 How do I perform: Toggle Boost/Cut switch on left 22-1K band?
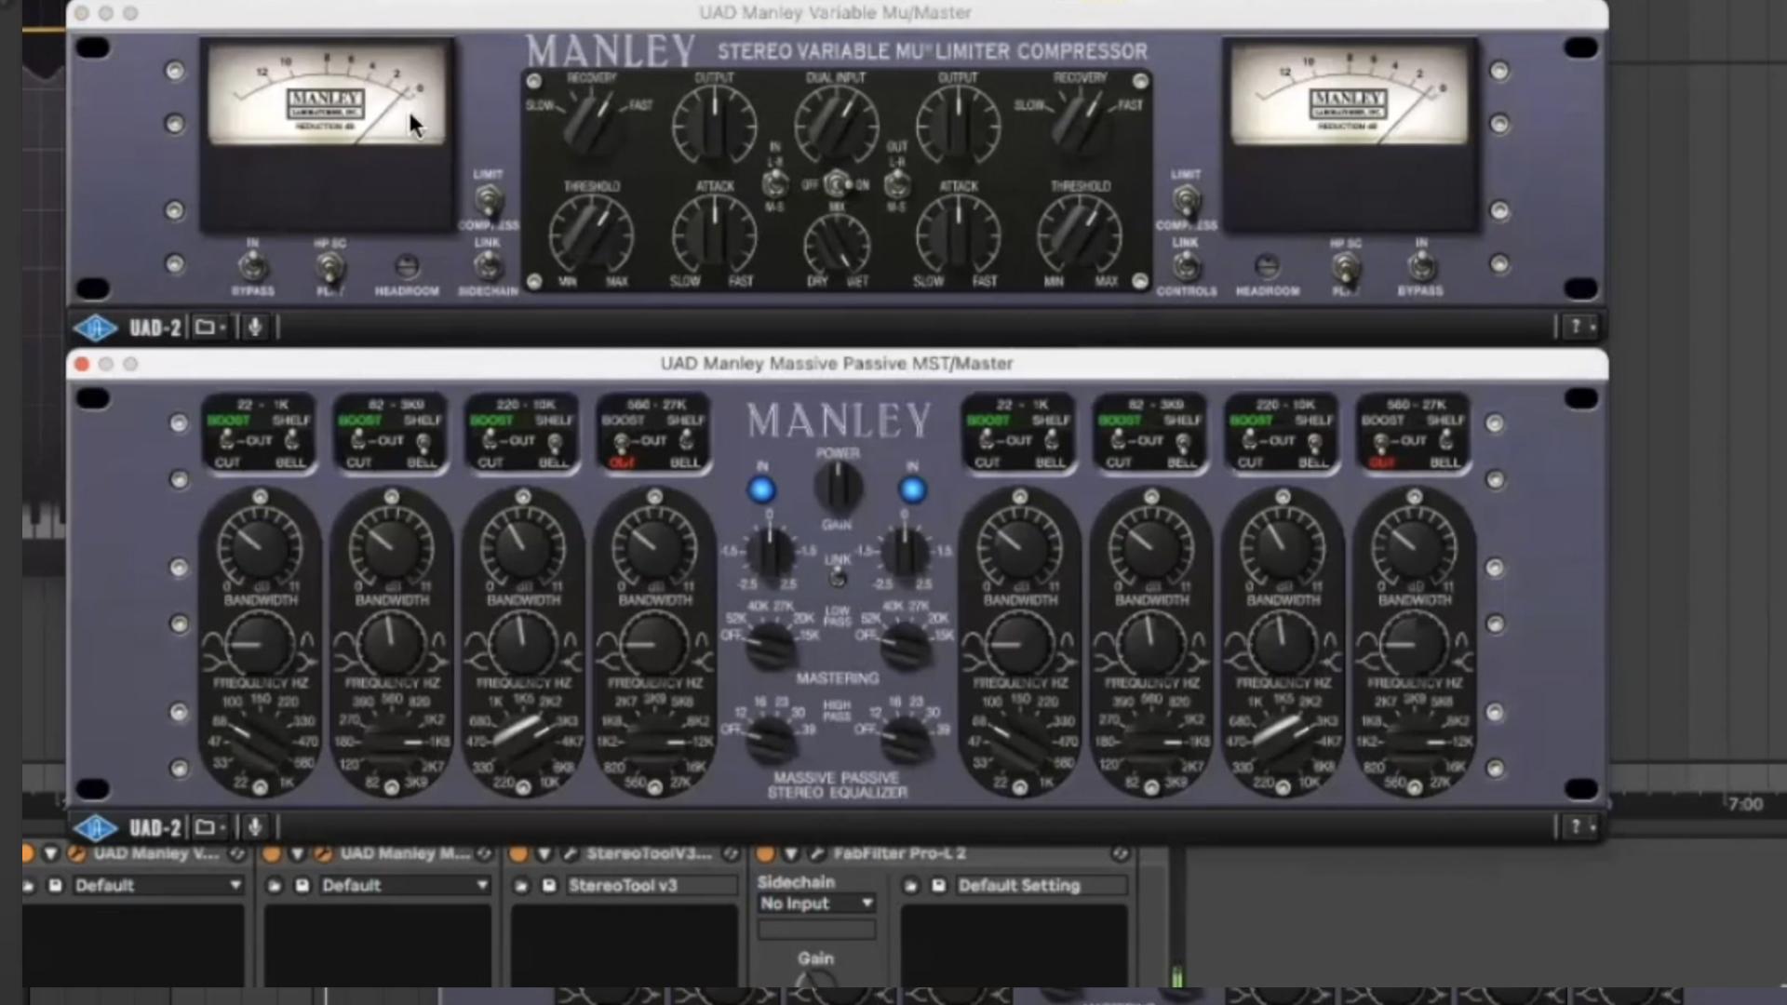coord(226,440)
